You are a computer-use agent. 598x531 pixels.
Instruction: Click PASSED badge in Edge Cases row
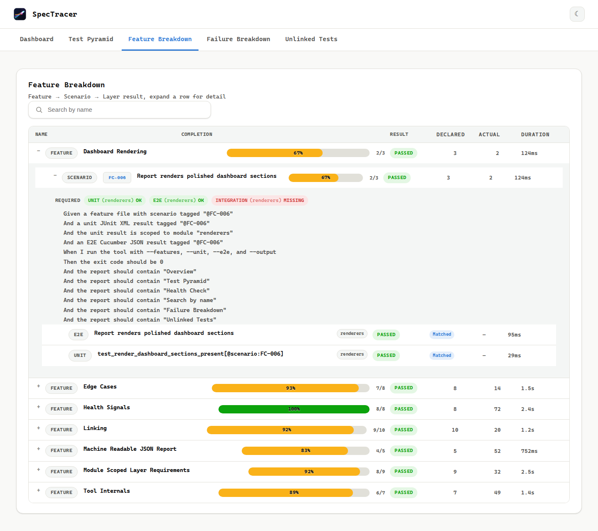tap(404, 388)
